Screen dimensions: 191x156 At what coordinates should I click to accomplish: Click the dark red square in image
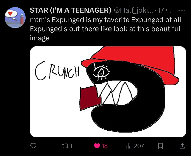click(x=90, y=98)
